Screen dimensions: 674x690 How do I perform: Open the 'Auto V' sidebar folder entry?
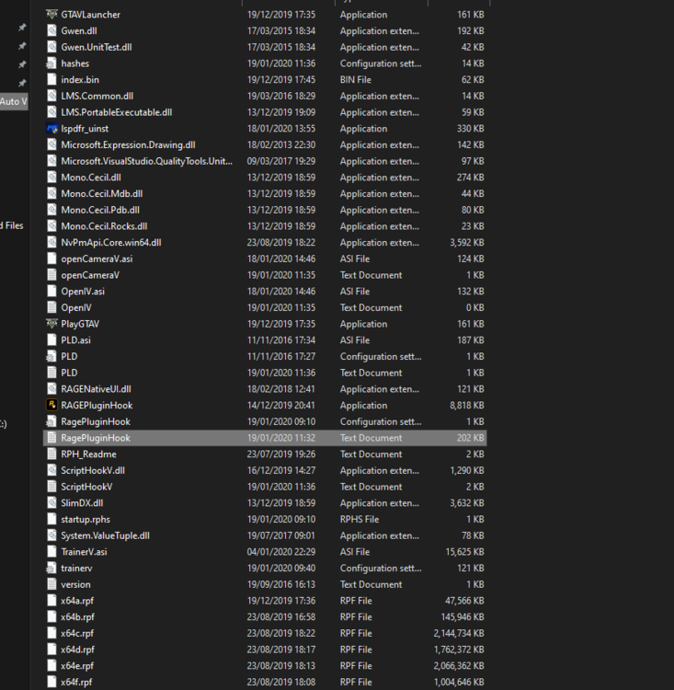pos(14,101)
